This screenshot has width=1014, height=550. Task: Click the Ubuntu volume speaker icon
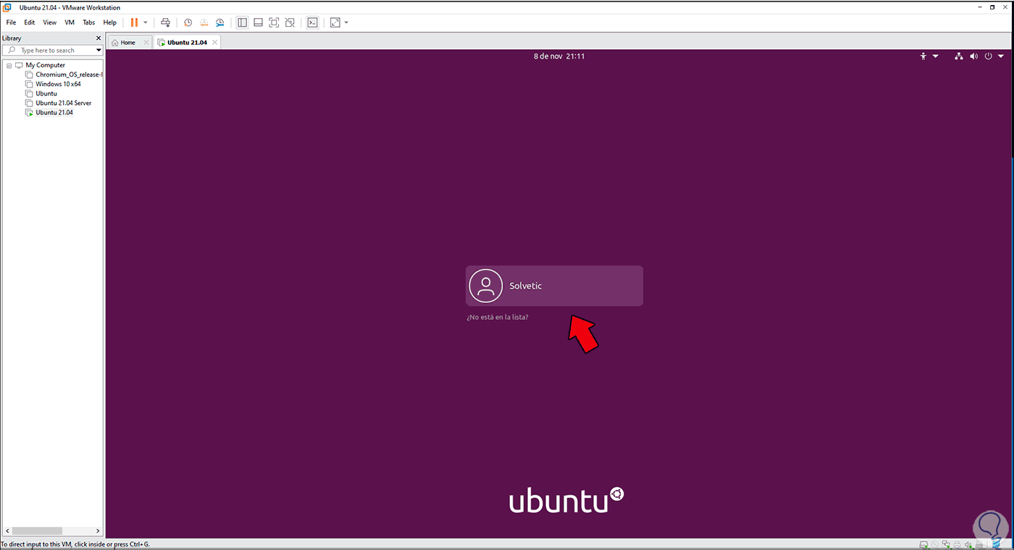pyautogui.click(x=973, y=56)
